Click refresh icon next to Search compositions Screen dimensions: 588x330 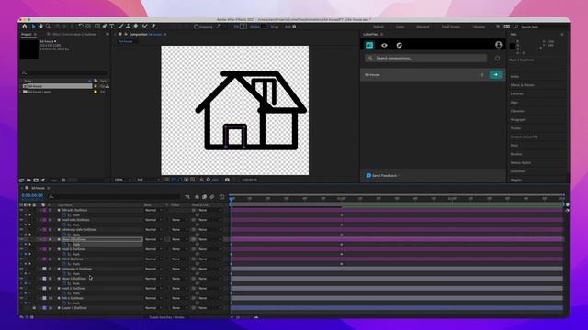tap(497, 59)
